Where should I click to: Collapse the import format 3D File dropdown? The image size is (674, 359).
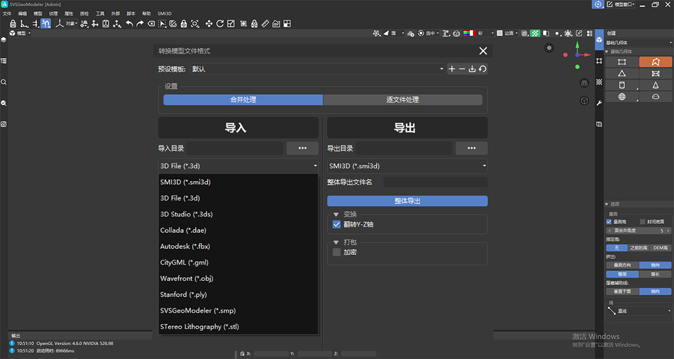click(238, 166)
